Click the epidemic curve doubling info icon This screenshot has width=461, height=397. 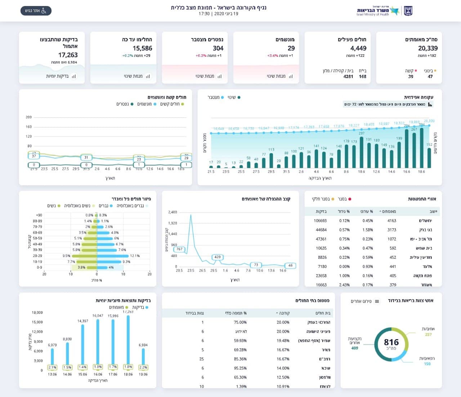point(430,104)
